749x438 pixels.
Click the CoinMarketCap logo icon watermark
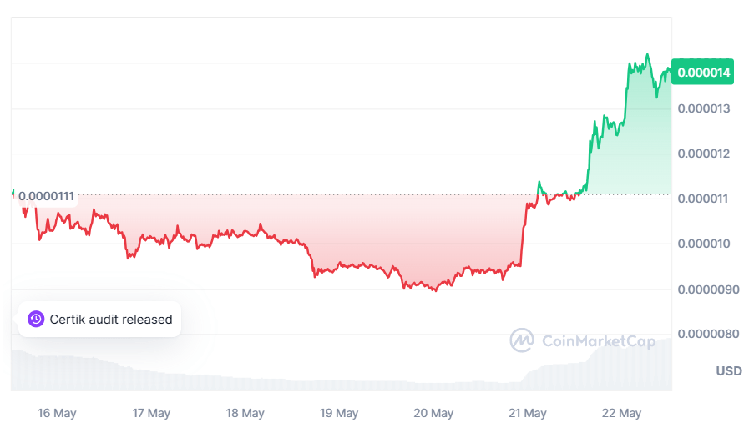tap(522, 340)
